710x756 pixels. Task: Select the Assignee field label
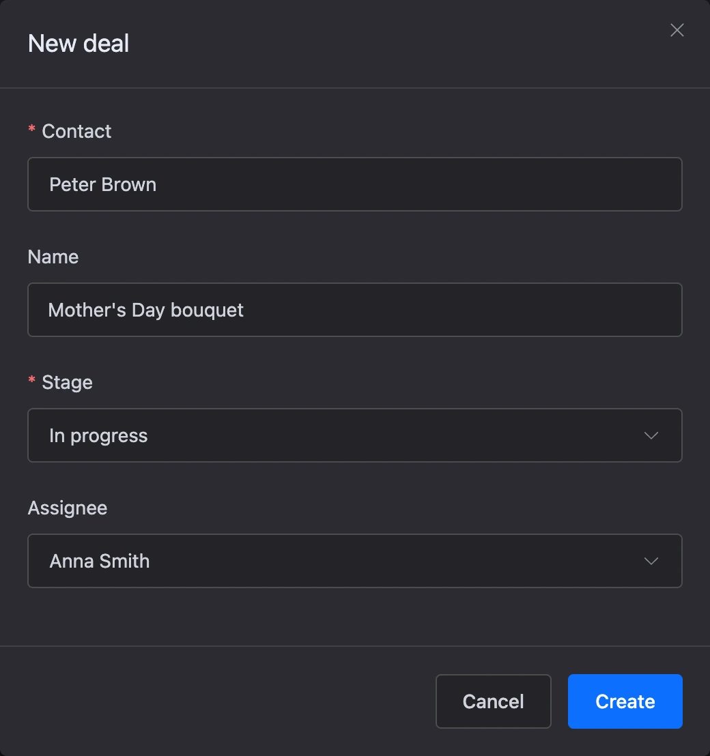[68, 508]
